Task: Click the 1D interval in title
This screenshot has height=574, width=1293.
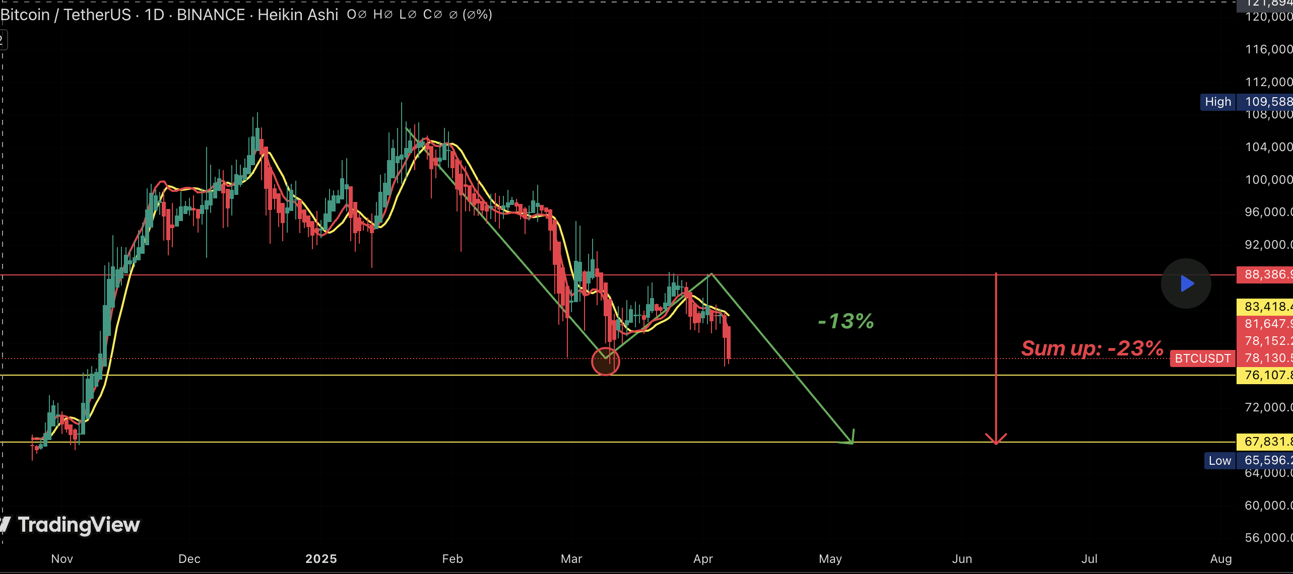Action: (x=154, y=15)
